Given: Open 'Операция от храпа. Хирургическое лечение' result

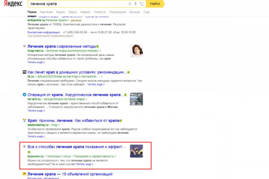Looking at the screenshot, I should (x=75, y=95).
